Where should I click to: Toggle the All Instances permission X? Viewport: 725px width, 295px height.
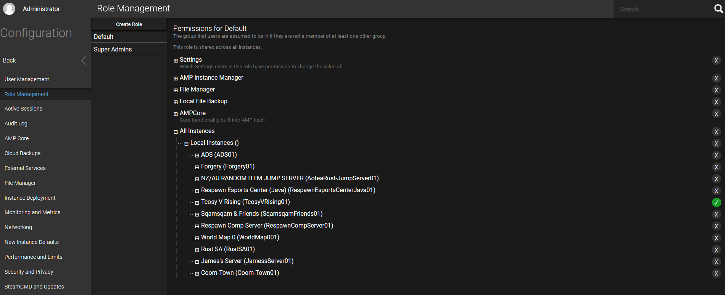pyautogui.click(x=716, y=132)
